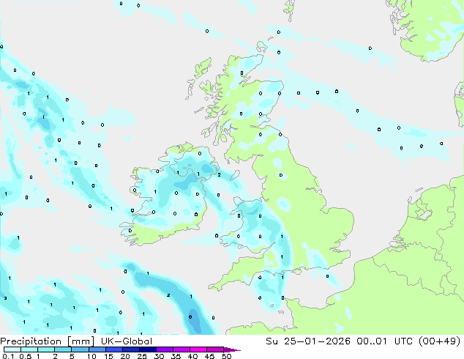Choose the 20–25 mm legend color swatch
Viewport: 464px width, 359px height.
[131, 349]
